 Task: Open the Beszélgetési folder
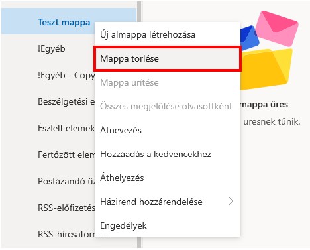(66, 102)
